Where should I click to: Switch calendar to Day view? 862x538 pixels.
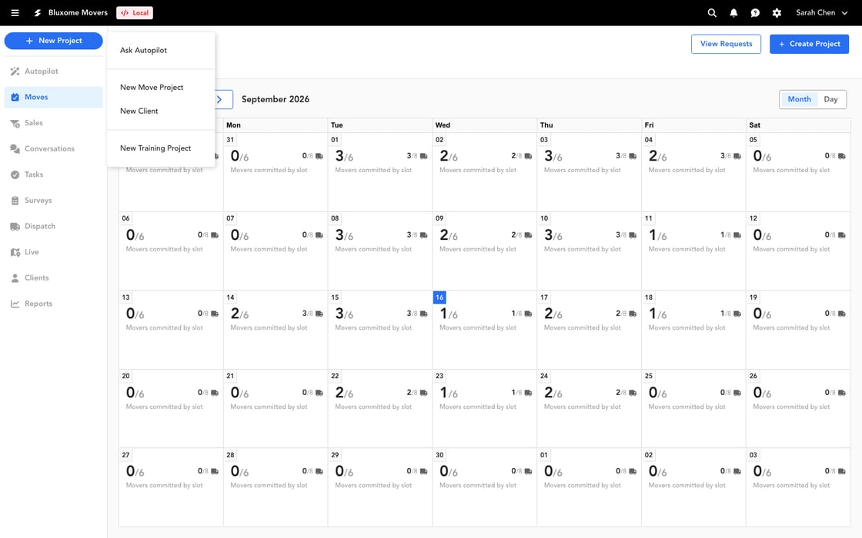[x=830, y=99]
